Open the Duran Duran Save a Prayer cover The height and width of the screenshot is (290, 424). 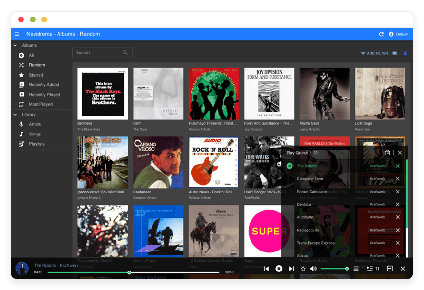coord(158,231)
